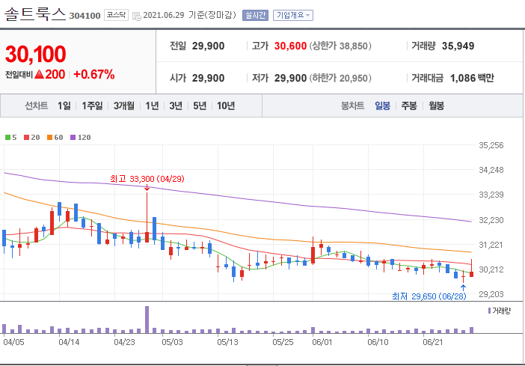Select the 1주일 line chart tab
525x366 pixels.
coord(92,106)
